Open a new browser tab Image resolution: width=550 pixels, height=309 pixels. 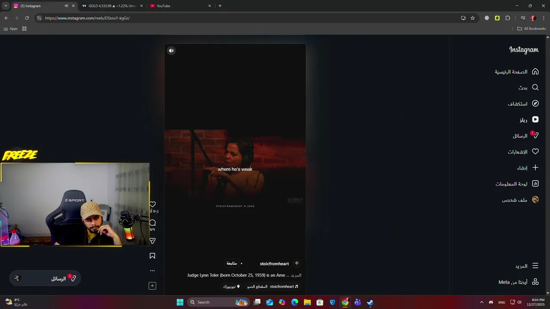(x=220, y=6)
